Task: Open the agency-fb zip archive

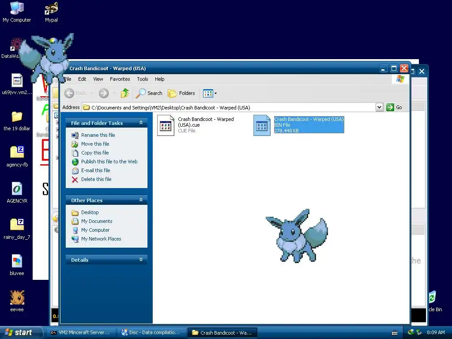Action: [17, 157]
